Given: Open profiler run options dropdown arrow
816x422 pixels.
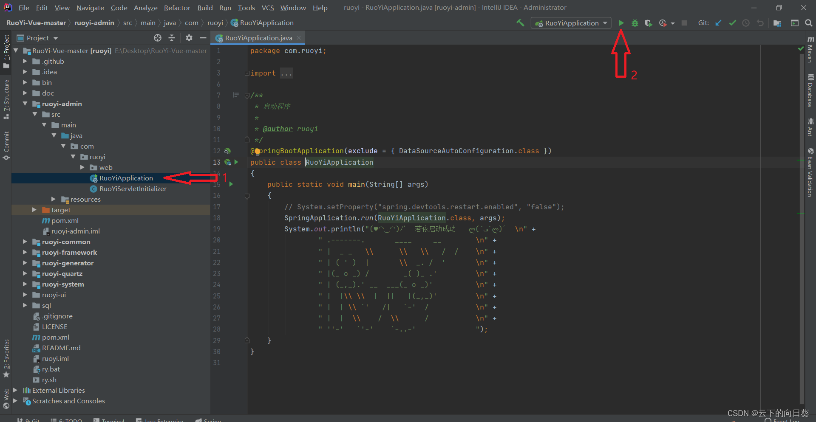Looking at the screenshot, I should pos(673,23).
